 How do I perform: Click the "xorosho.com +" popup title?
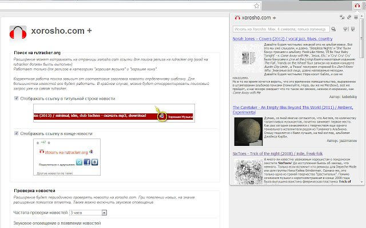click(x=258, y=18)
